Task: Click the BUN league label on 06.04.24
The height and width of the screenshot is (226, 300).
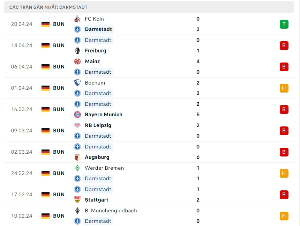Action: pyautogui.click(x=59, y=67)
